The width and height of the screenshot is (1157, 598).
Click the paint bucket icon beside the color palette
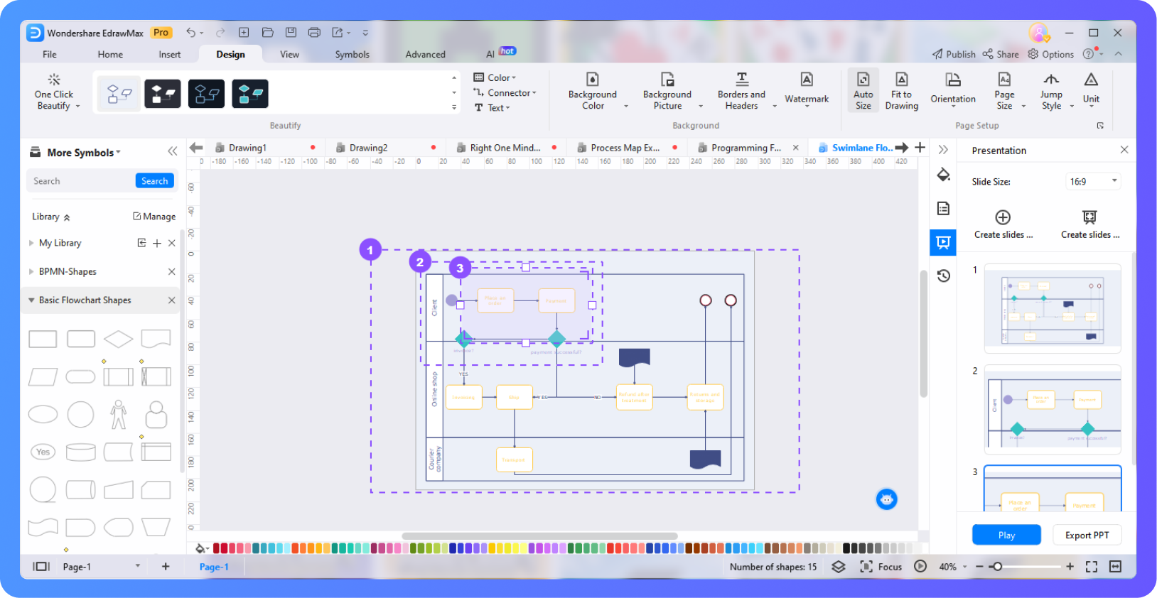tap(202, 548)
